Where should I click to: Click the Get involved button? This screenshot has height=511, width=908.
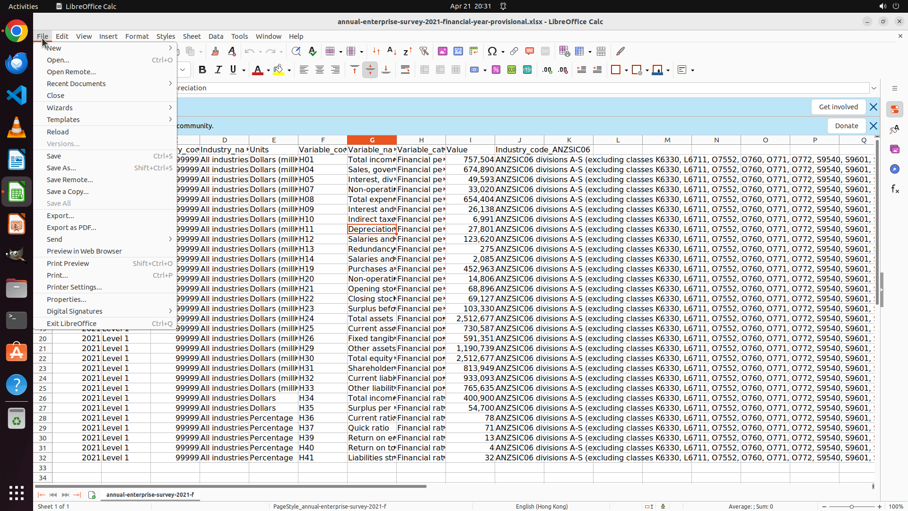pyautogui.click(x=838, y=107)
